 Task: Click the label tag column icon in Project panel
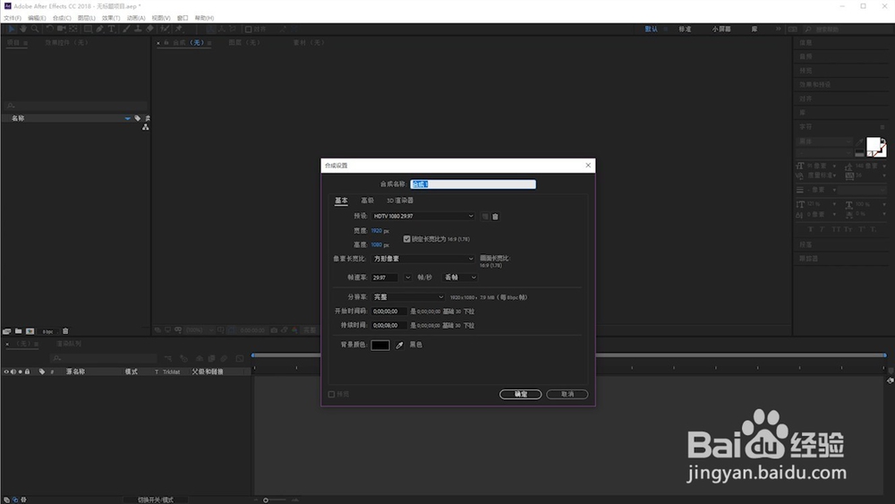[138, 118]
